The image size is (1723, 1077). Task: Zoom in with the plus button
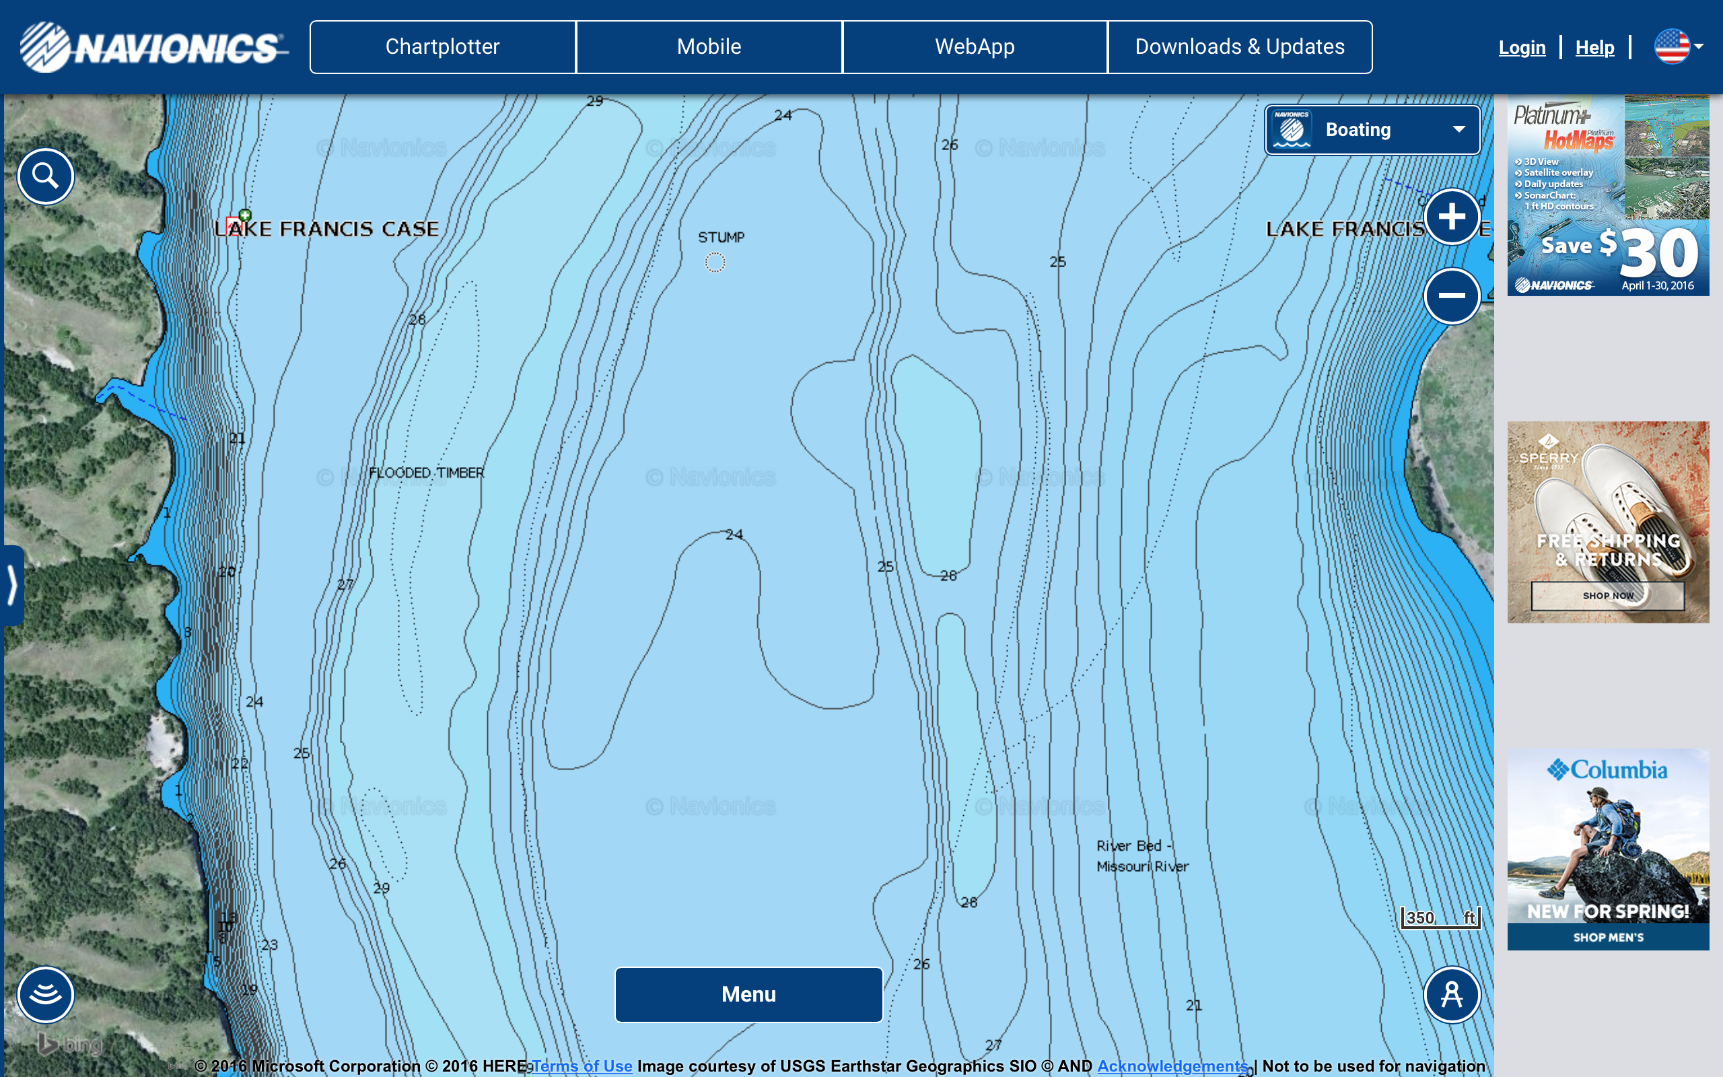pyautogui.click(x=1452, y=217)
